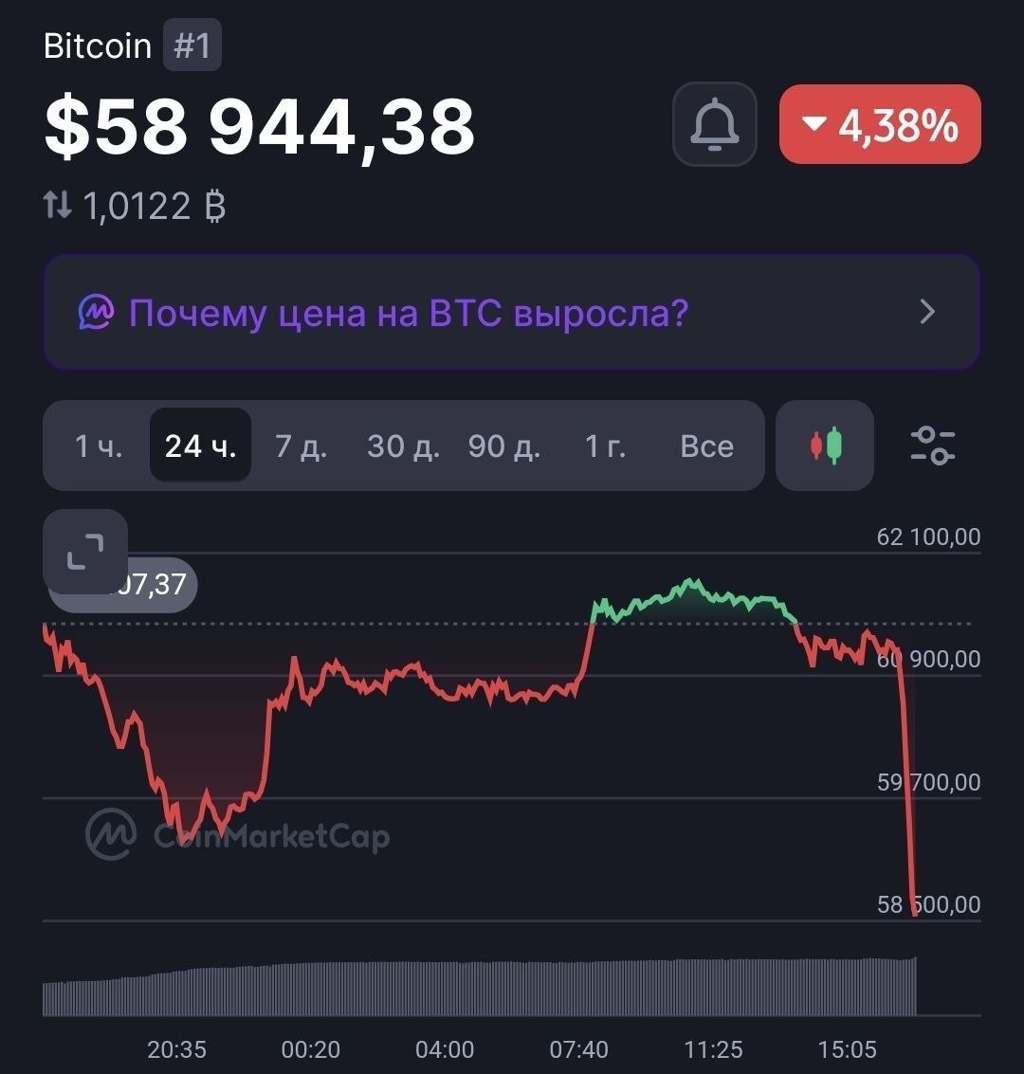
Task: Select the 24 ч. timeframe
Action: 200,446
